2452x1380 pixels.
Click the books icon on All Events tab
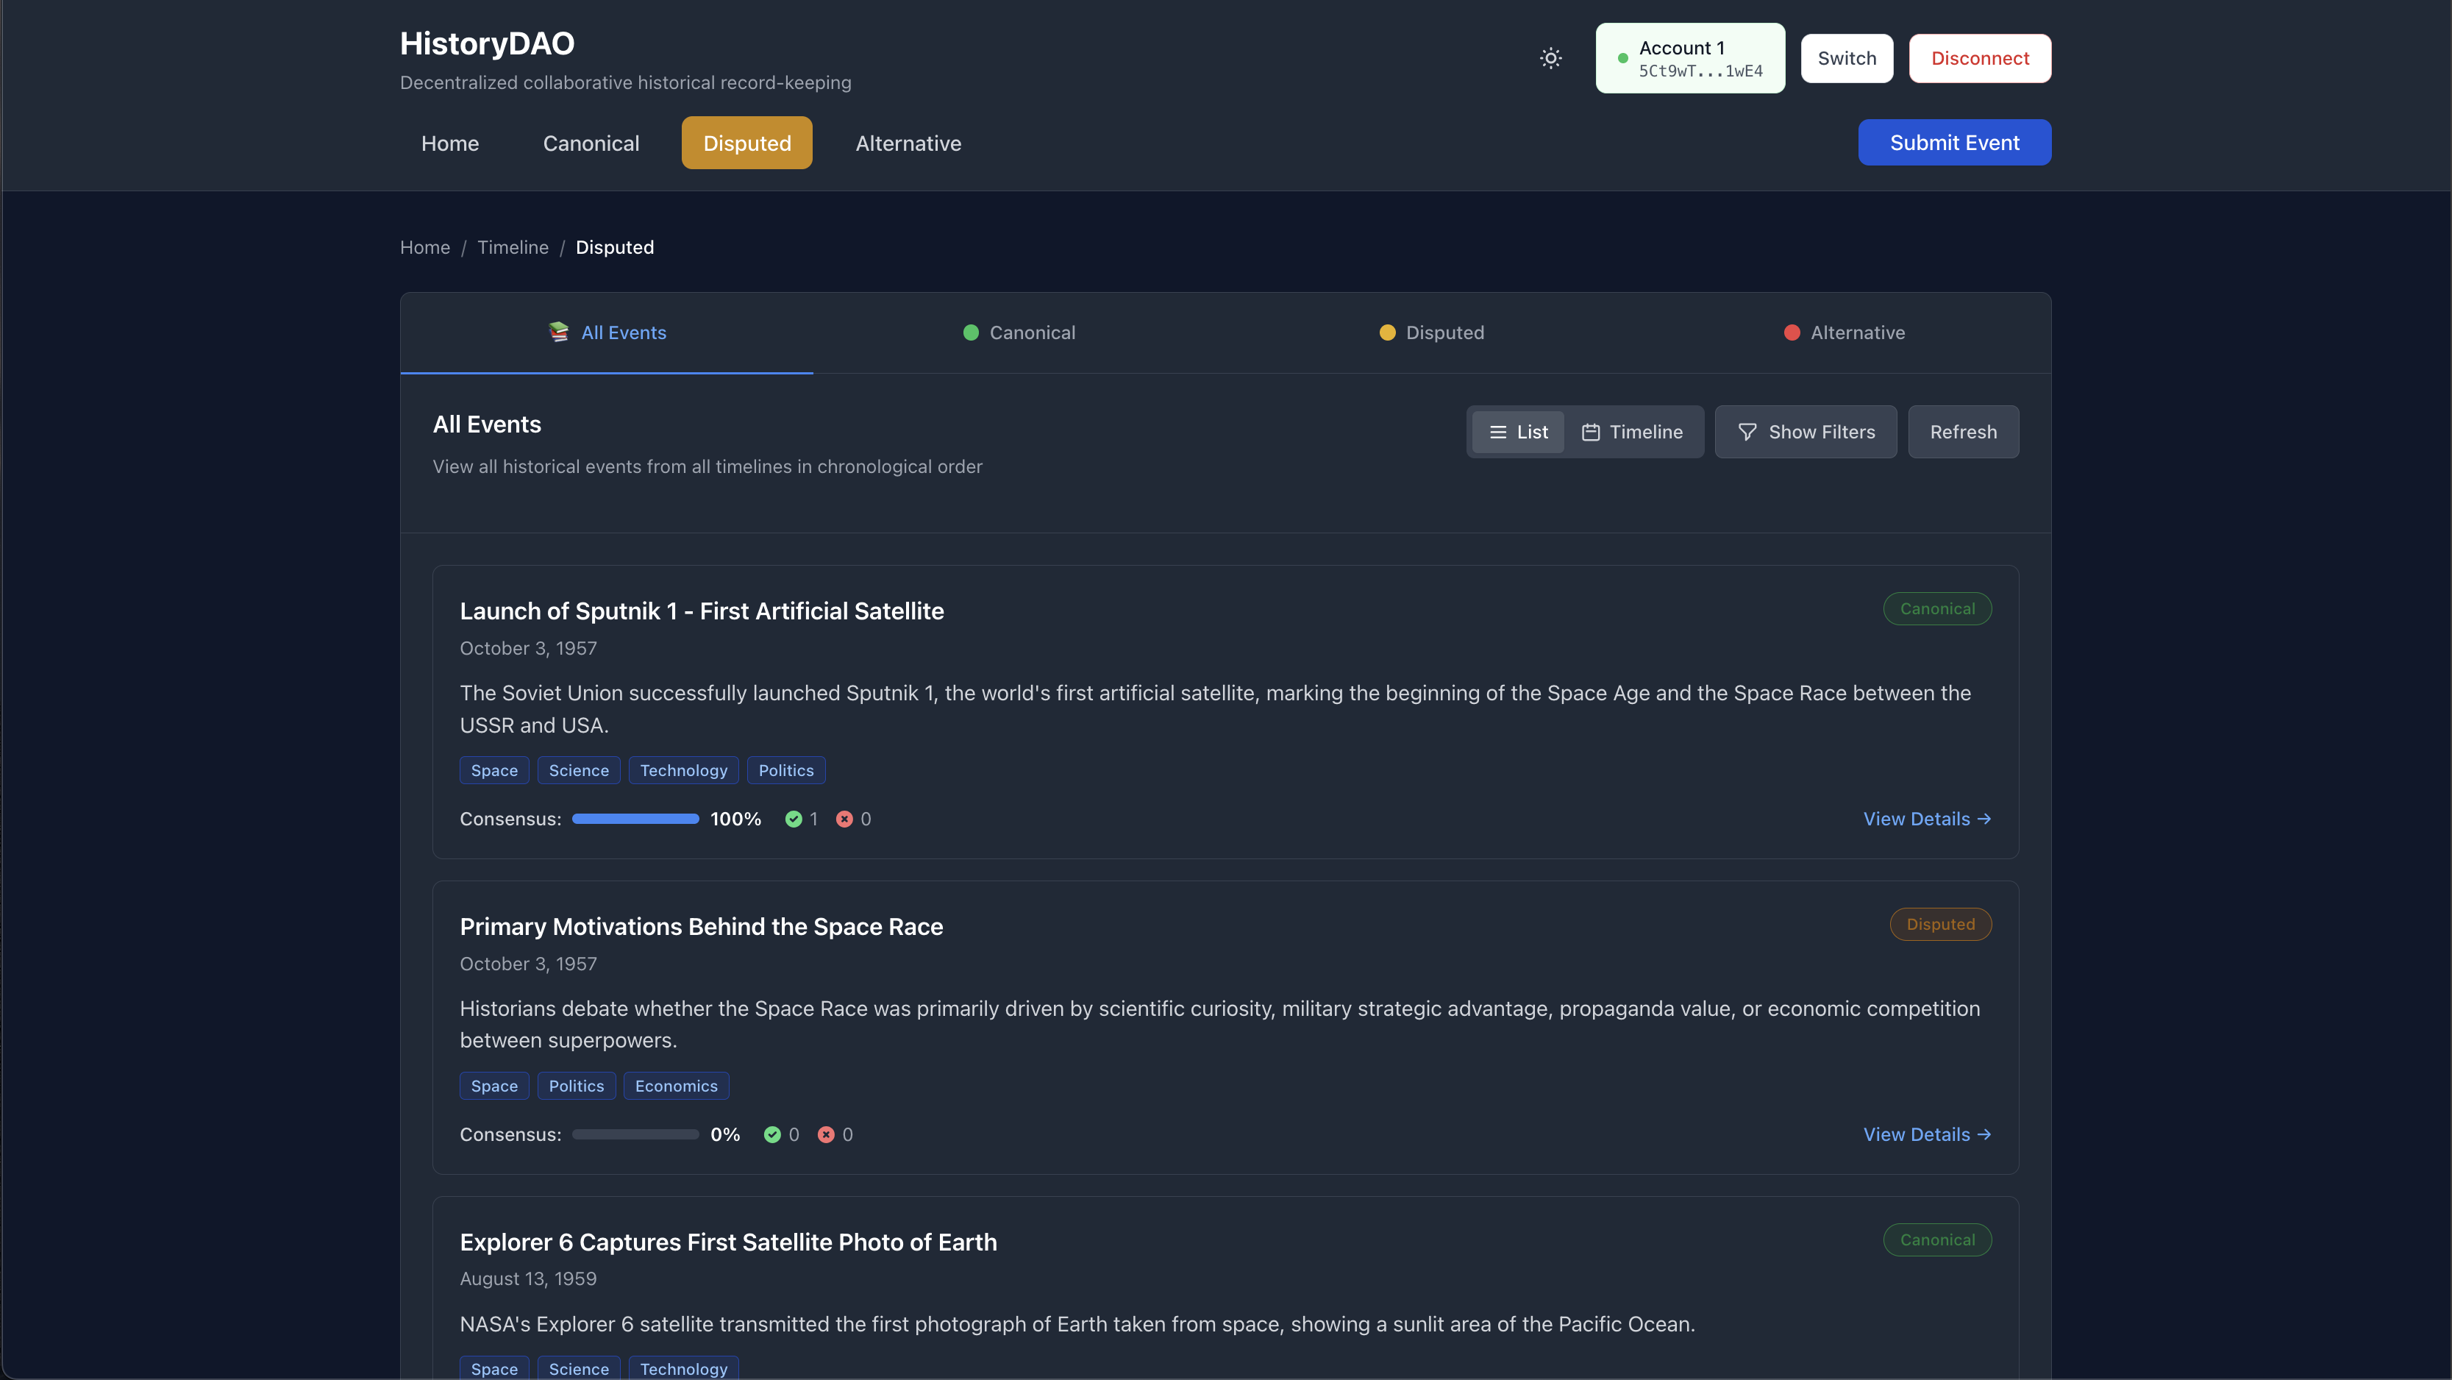click(x=559, y=332)
